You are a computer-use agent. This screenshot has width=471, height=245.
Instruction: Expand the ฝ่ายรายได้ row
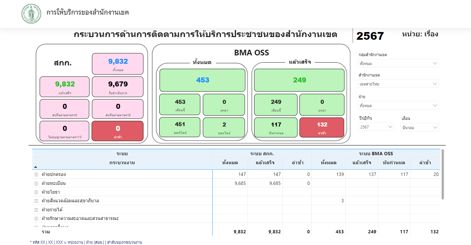[x=36, y=210]
